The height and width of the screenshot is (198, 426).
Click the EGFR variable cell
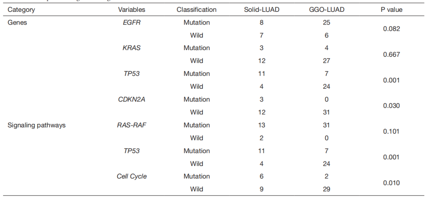(x=131, y=22)
